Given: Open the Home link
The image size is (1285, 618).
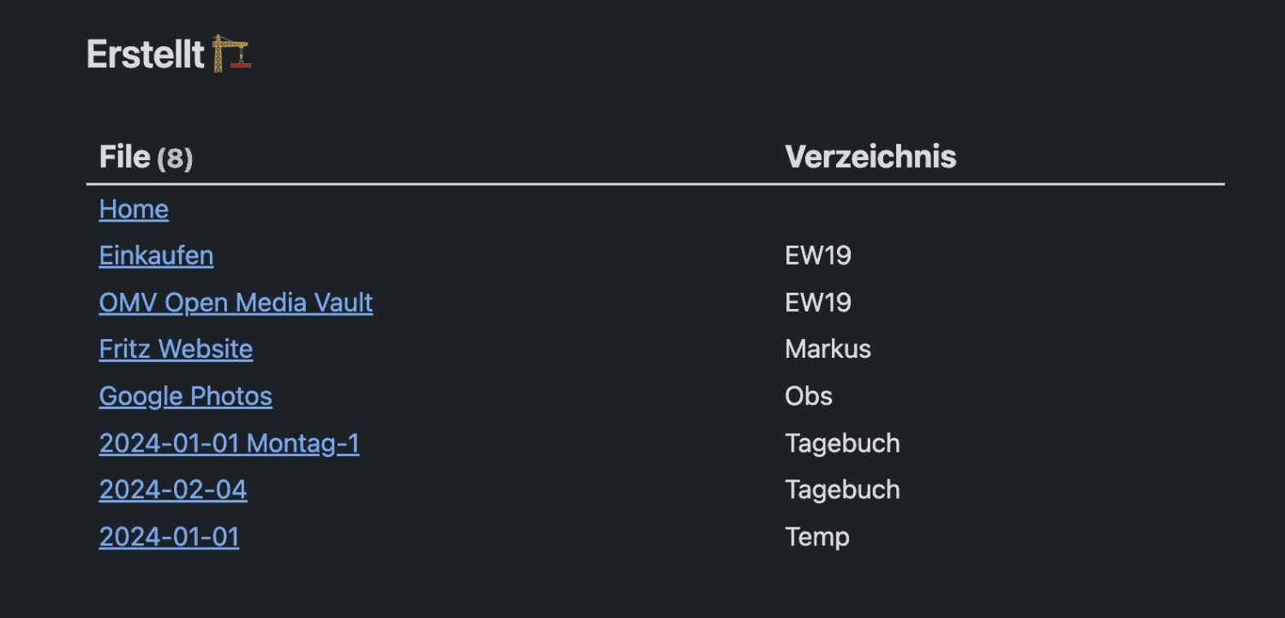Looking at the screenshot, I should [x=134, y=209].
